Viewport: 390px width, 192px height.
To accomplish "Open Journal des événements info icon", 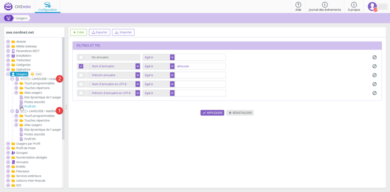I will [324, 5].
